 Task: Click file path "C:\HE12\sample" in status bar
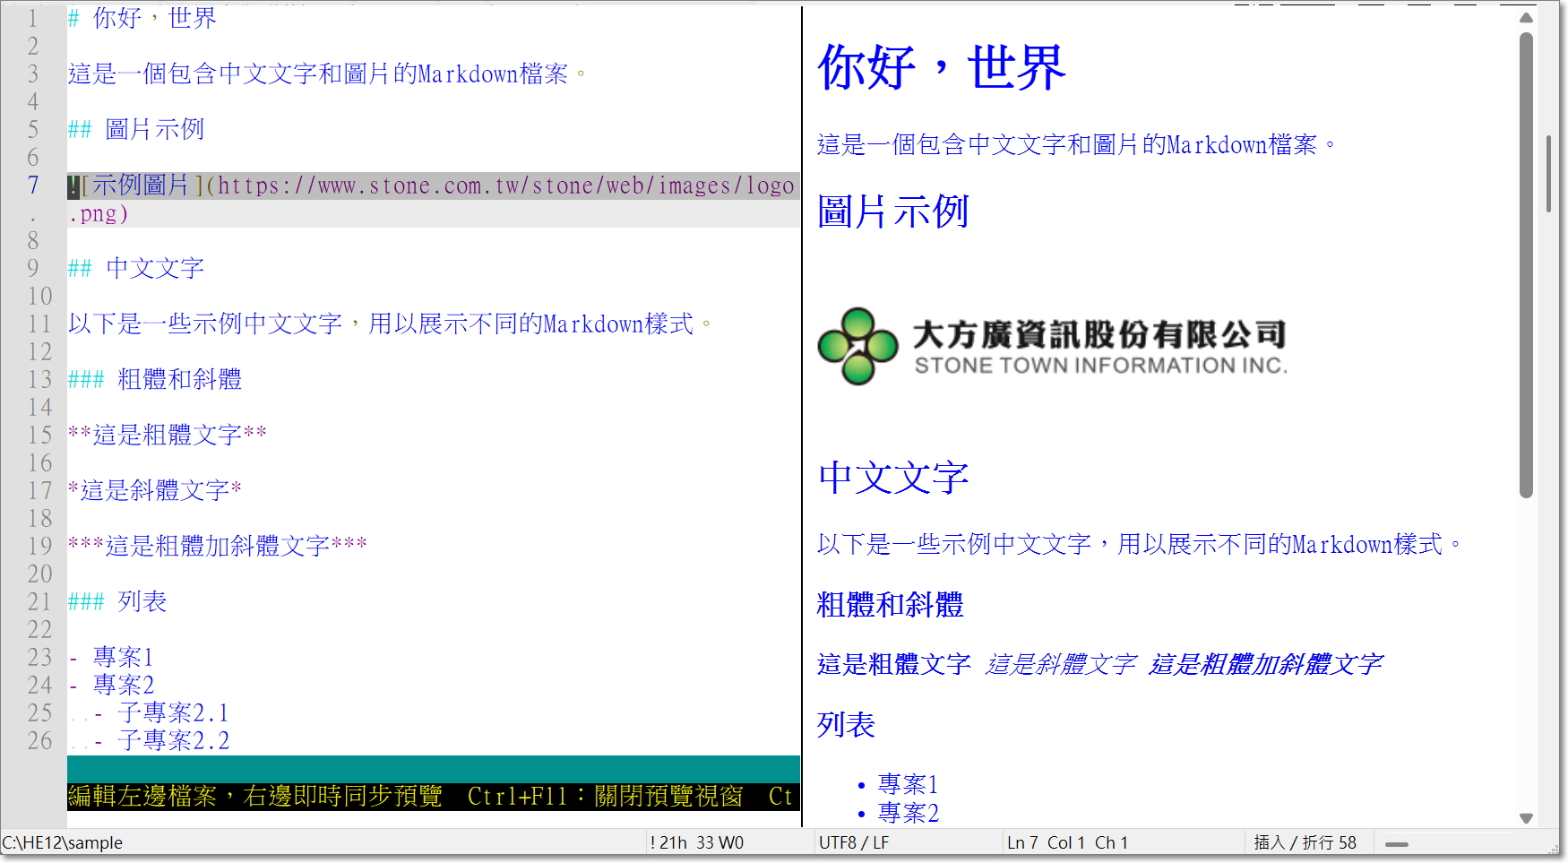(63, 842)
